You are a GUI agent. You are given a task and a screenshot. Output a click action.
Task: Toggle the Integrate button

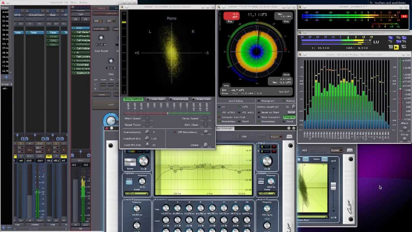pos(289,117)
